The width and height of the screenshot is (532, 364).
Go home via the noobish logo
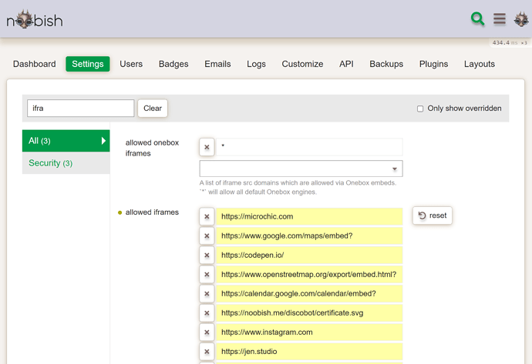(35, 20)
